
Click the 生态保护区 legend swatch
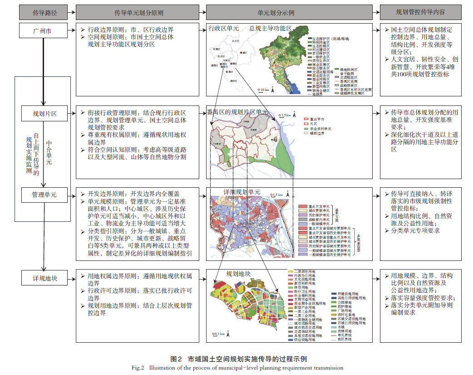click(310, 39)
